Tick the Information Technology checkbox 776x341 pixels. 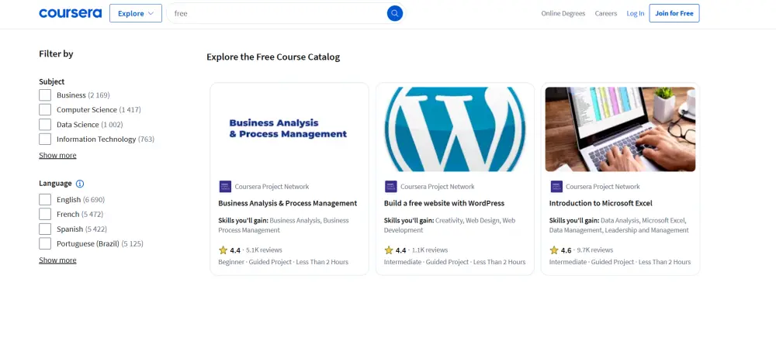pyautogui.click(x=45, y=139)
